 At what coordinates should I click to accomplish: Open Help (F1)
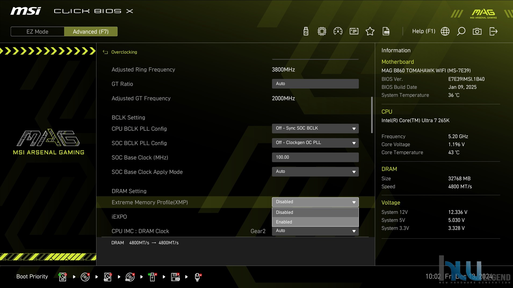(x=424, y=31)
